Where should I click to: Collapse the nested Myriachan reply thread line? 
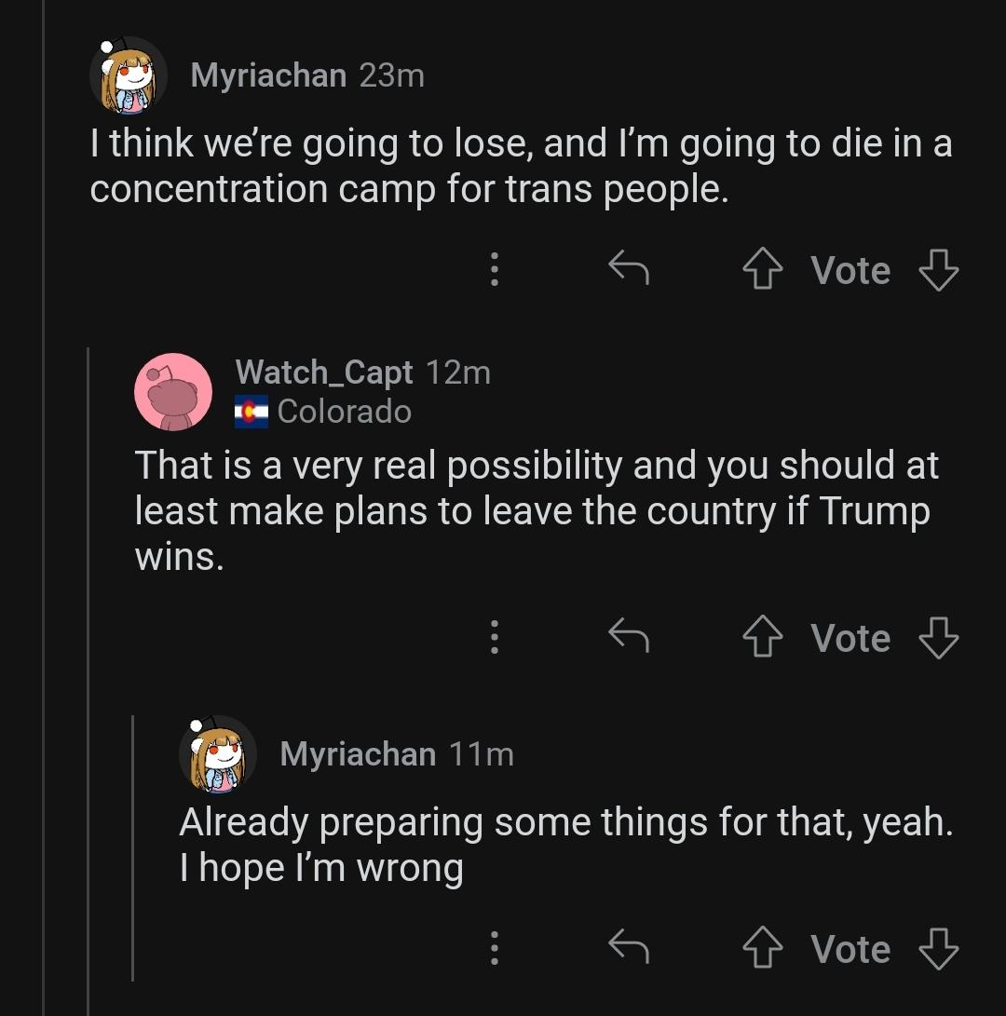tap(132, 847)
